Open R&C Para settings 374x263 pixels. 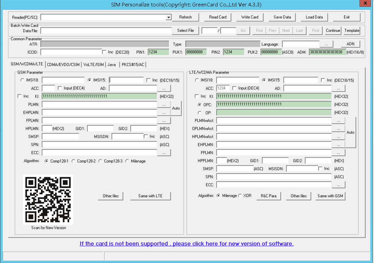point(269,196)
